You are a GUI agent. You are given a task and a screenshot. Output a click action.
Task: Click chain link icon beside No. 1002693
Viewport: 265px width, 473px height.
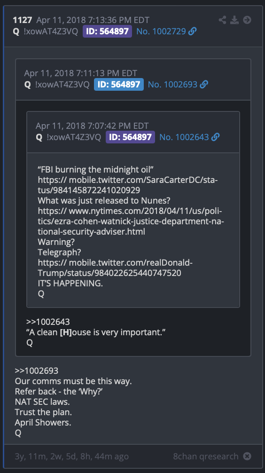pos(204,85)
